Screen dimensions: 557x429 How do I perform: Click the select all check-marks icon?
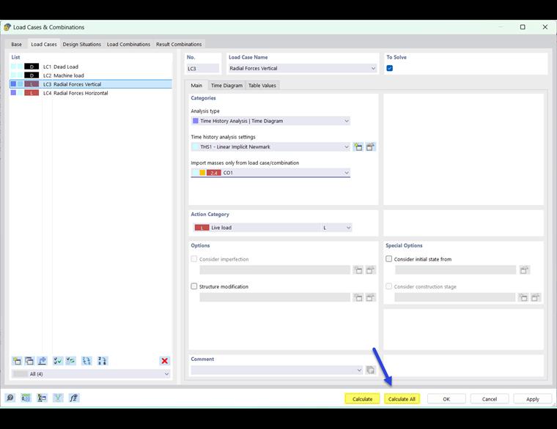(58, 361)
